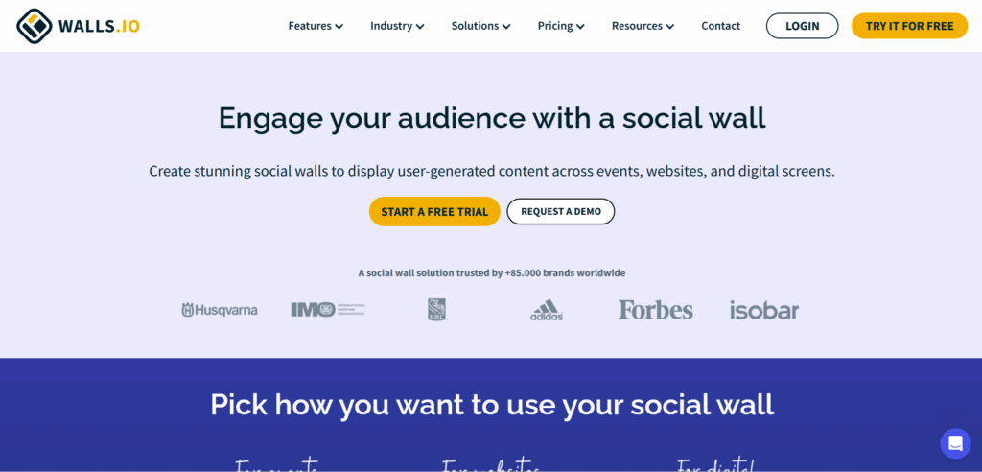982x472 pixels.
Task: Expand the Industry dropdown chevron
Action: [420, 26]
